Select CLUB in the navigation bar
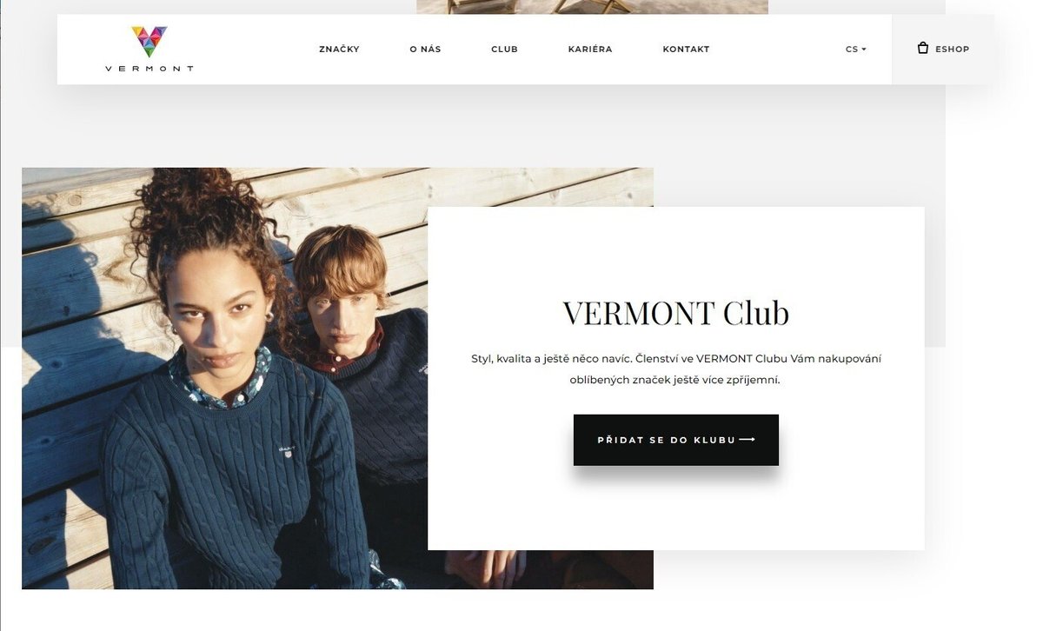The image size is (1043, 631). (504, 50)
